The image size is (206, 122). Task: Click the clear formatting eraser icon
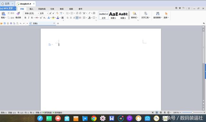tap(57, 13)
